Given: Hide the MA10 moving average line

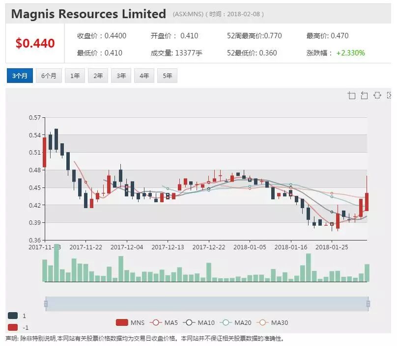Looking at the screenshot, I should click(x=198, y=322).
